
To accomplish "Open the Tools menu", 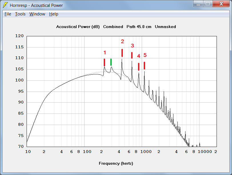I will pos(20,14).
